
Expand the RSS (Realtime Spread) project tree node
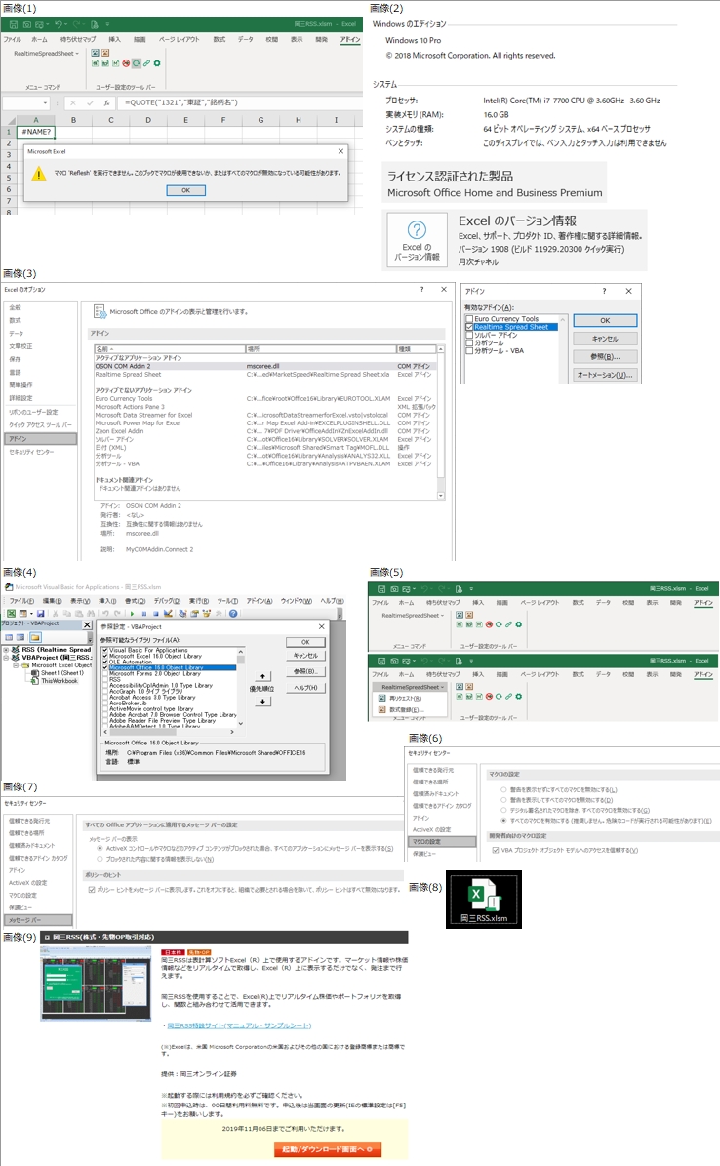point(6,650)
